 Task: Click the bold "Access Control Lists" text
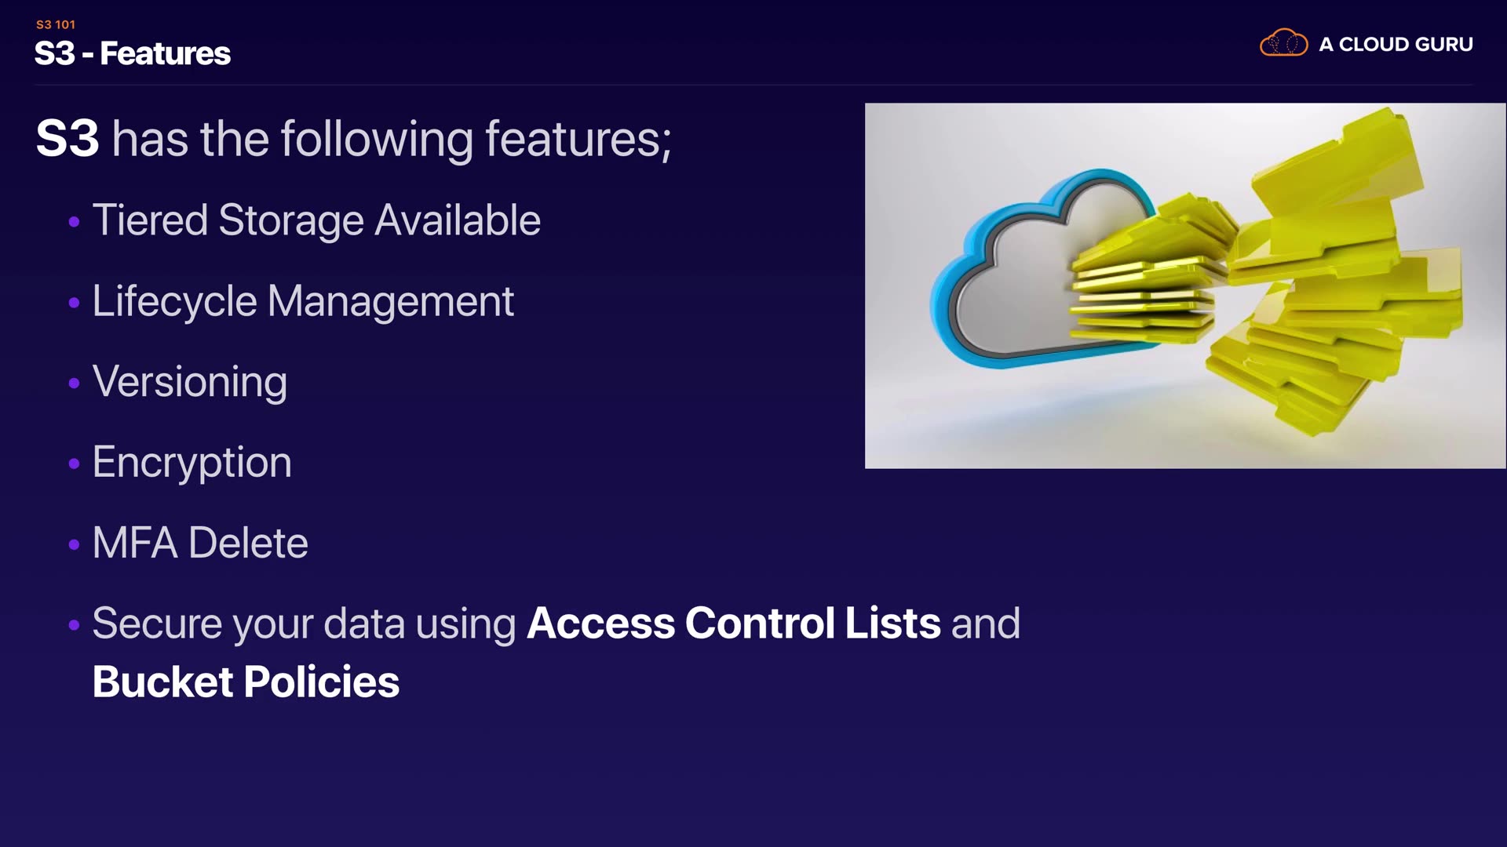click(x=733, y=623)
